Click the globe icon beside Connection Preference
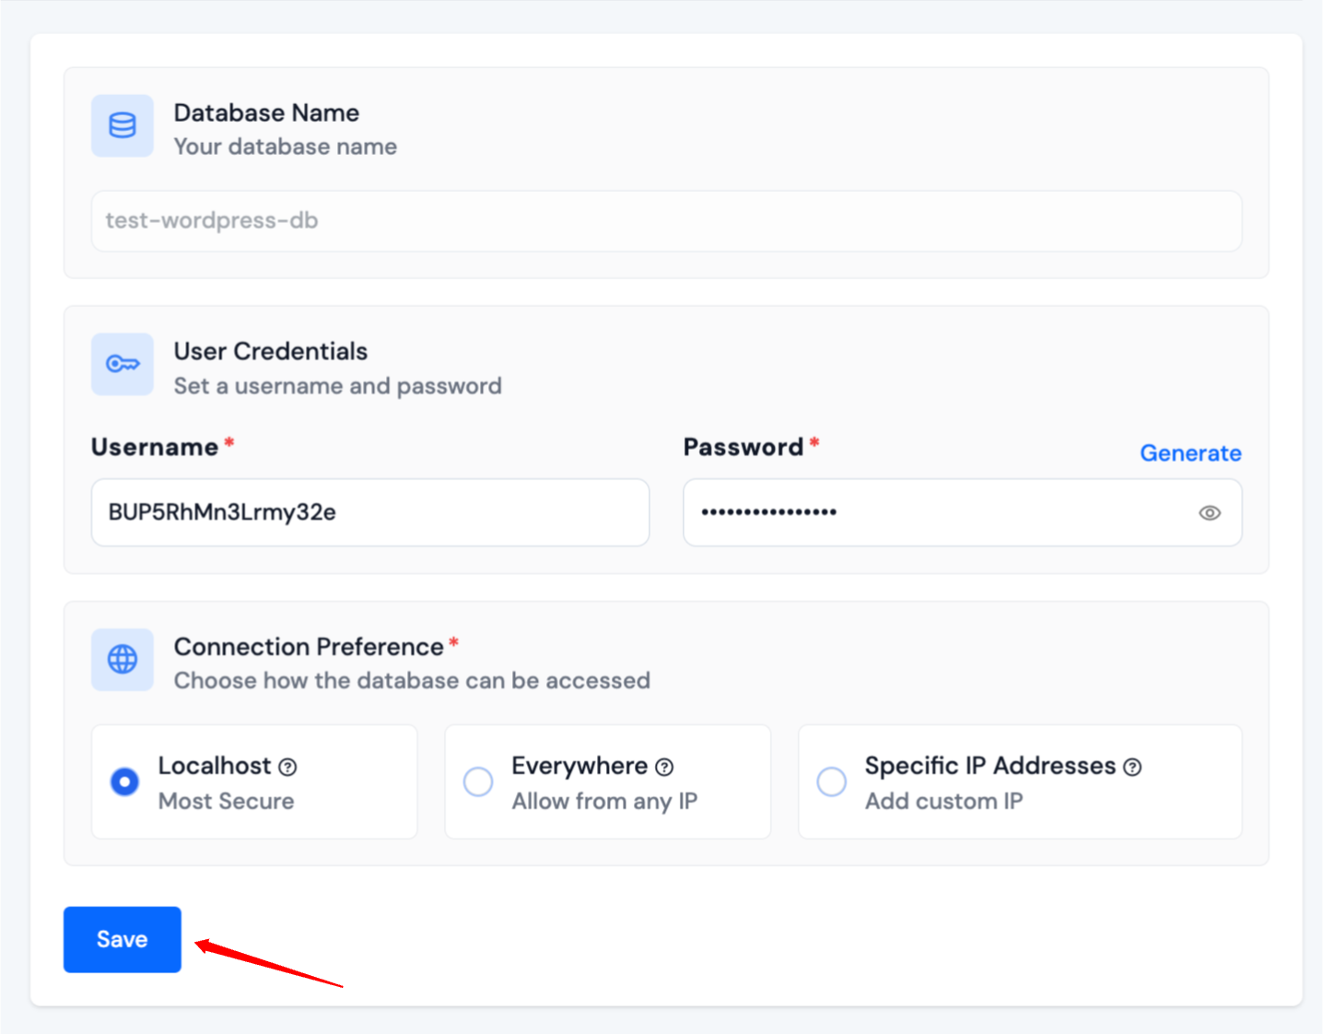This screenshot has width=1323, height=1034. [123, 660]
